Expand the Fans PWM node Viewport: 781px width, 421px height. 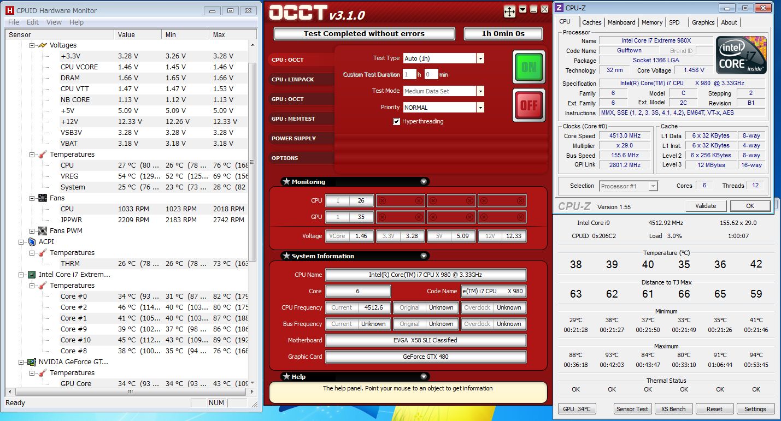coord(32,231)
